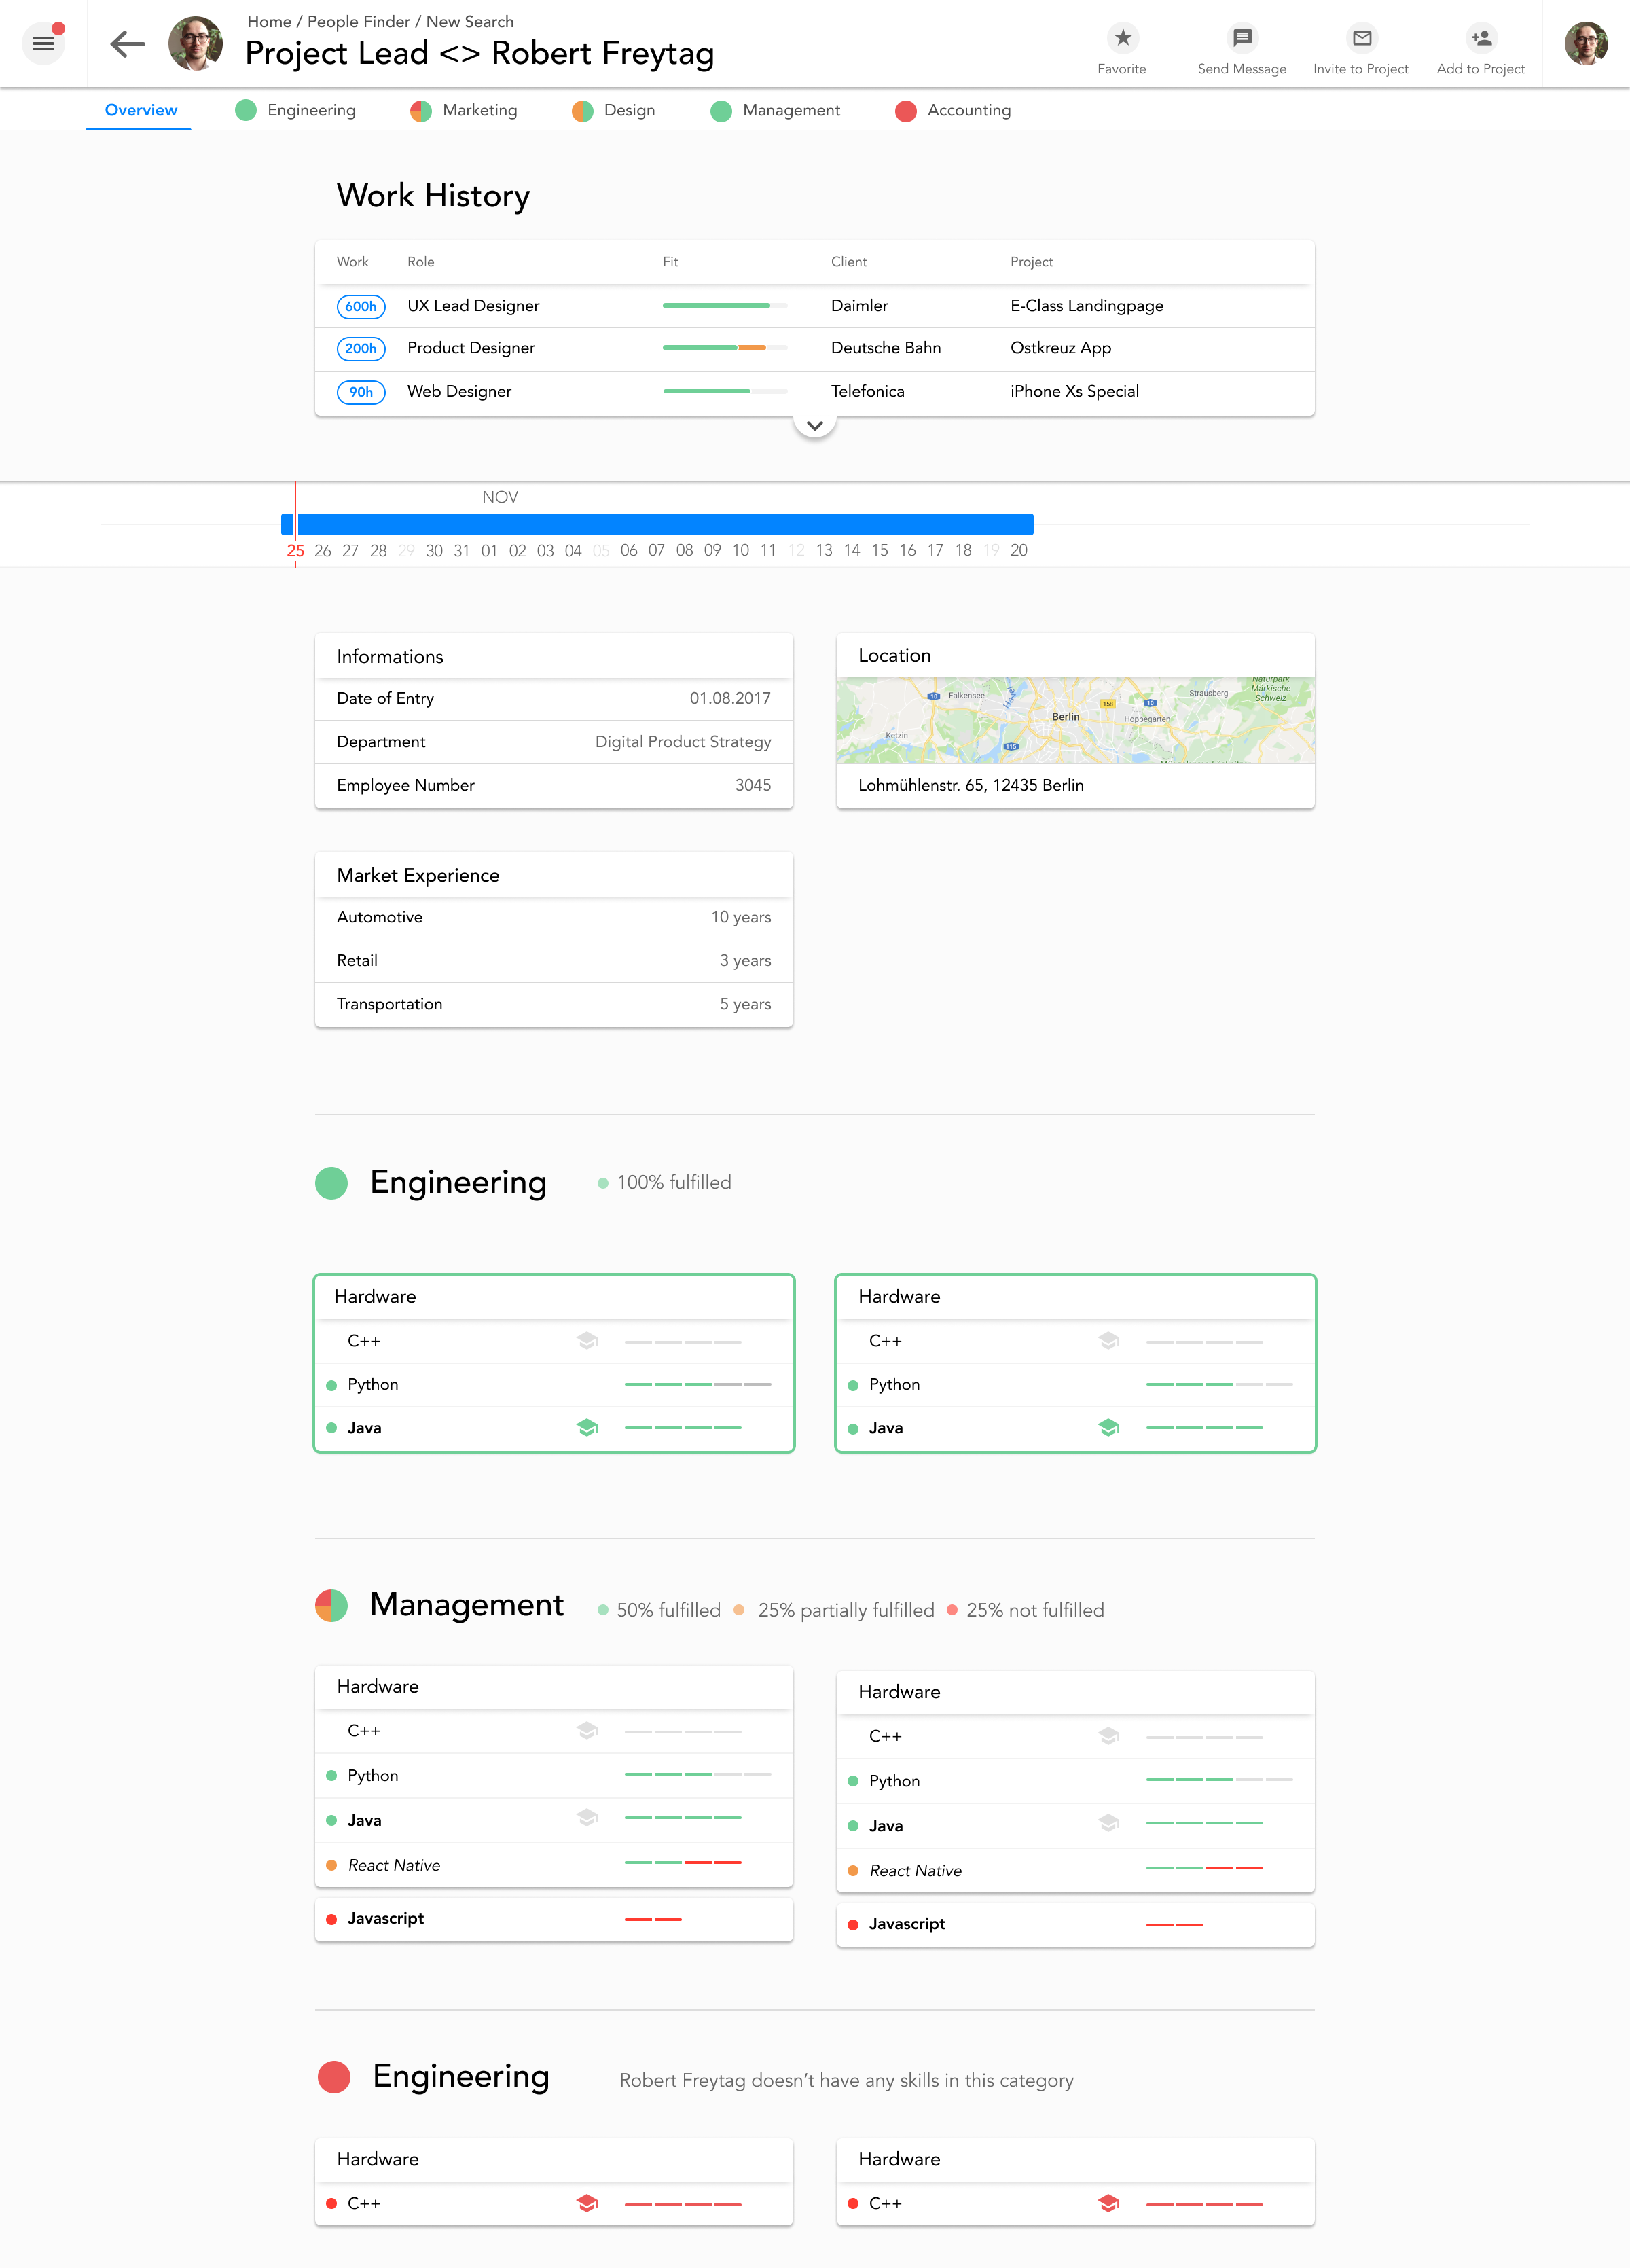
Task: Mark profile as Favorite with star icon
Action: tap(1122, 38)
